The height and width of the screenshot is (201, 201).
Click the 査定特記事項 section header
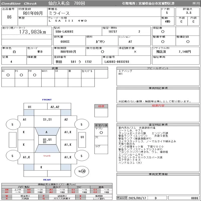point(158,125)
